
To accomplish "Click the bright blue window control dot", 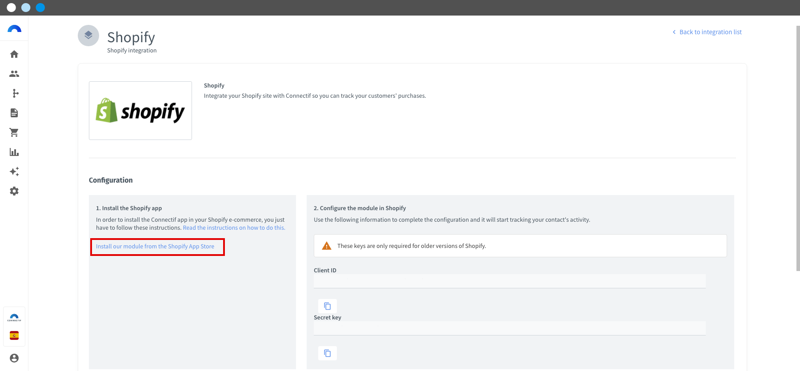I will point(40,8).
